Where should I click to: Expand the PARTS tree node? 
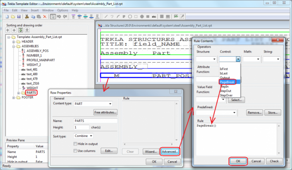18,93
